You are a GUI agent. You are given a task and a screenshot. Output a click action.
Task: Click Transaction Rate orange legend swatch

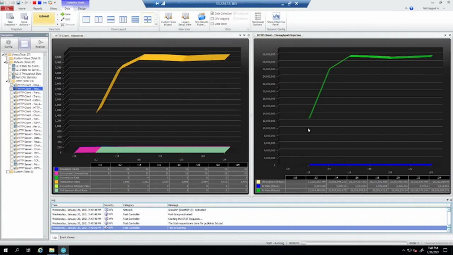[56, 182]
